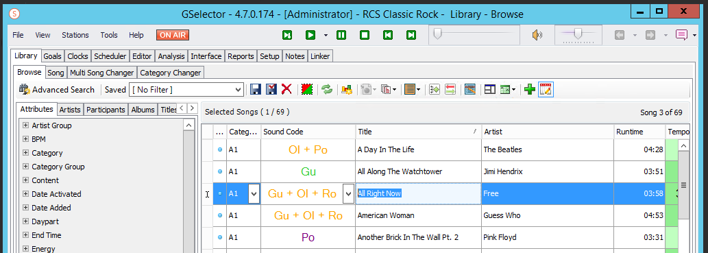Screen dimensions: 708x253
Task: Switch to the Reports tab
Action: pyautogui.click(x=241, y=56)
